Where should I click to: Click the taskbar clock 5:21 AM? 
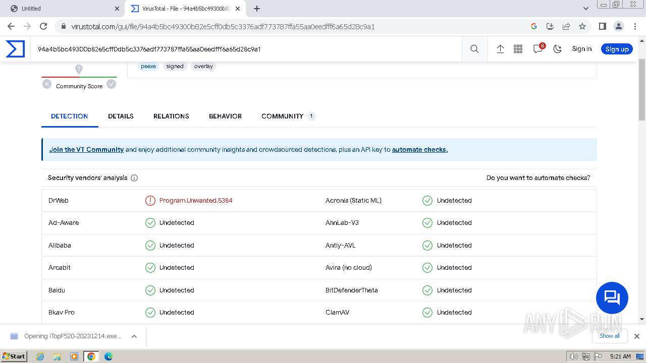(x=620, y=356)
